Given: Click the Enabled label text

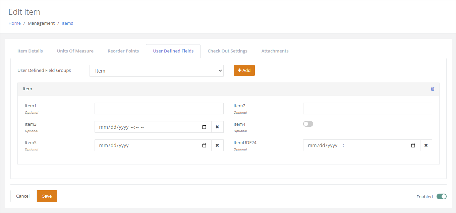Looking at the screenshot, I should pos(424,197).
